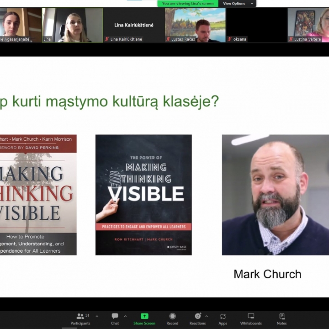Viewport: 329px width, 329px height.
Task: Click the red-header Making Thinking Visible cover
Action: tap(38, 195)
